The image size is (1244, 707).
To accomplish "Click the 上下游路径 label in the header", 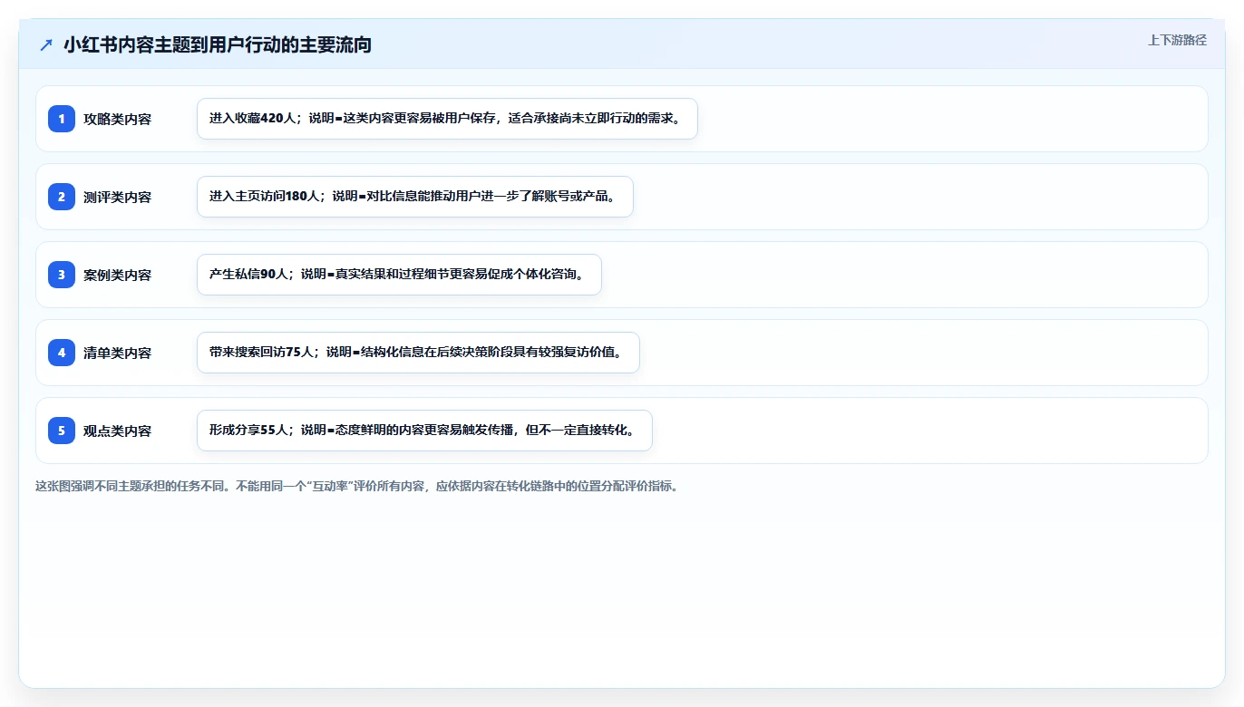I will [1177, 40].
